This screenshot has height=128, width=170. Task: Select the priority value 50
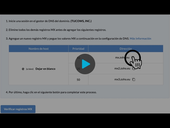click(x=78, y=80)
